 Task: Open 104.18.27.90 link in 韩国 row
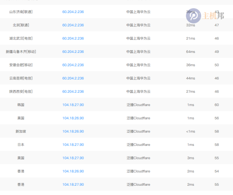point(73,105)
